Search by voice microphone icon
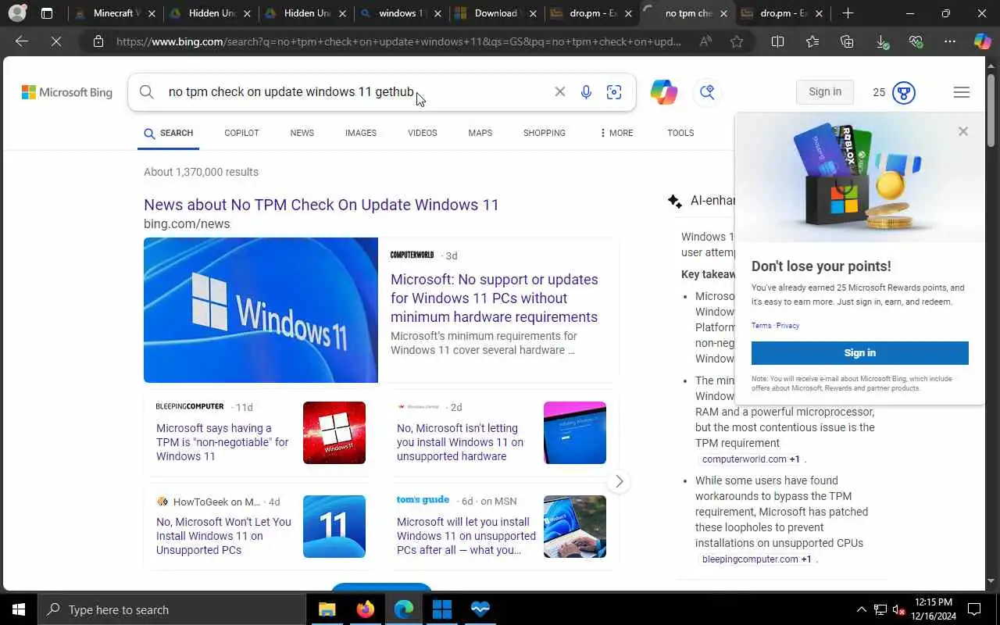1000x625 pixels. pyautogui.click(x=586, y=92)
